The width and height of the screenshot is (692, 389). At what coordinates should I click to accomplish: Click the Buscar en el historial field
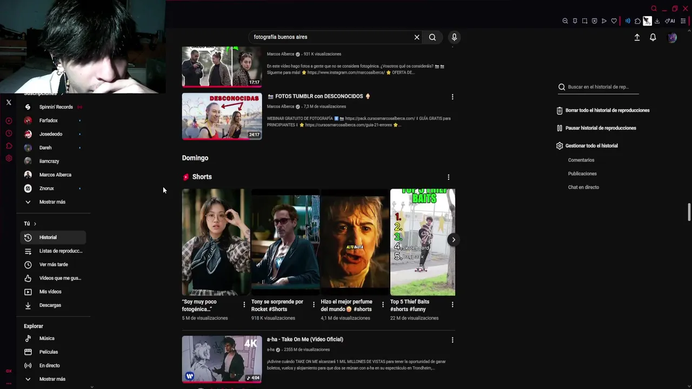click(x=598, y=87)
